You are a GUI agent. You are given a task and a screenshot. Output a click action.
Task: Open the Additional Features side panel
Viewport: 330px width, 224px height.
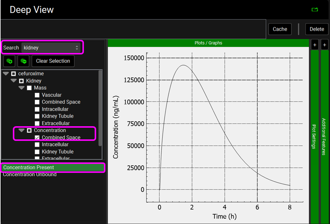click(324, 136)
